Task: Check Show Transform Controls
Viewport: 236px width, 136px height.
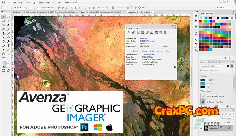Action: point(35,8)
